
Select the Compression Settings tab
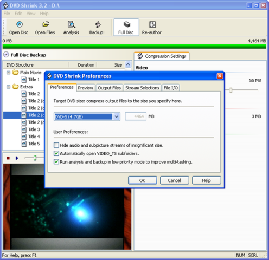point(162,56)
